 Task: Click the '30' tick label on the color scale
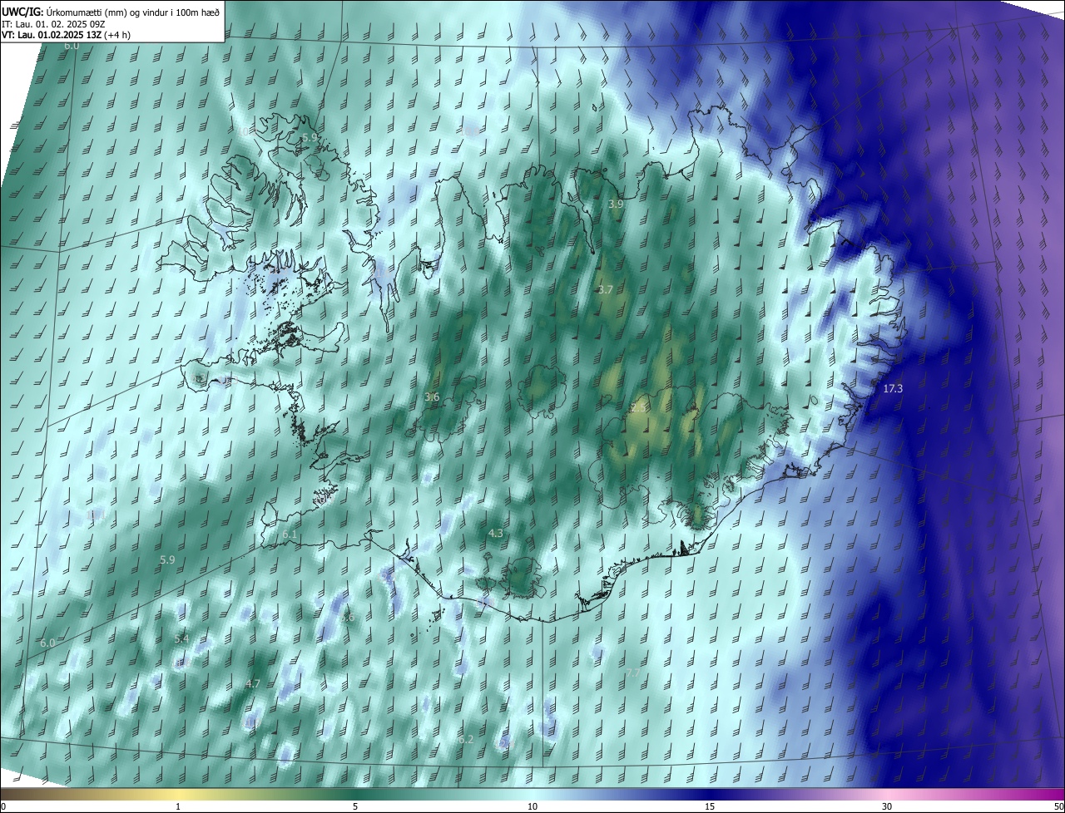point(887,806)
